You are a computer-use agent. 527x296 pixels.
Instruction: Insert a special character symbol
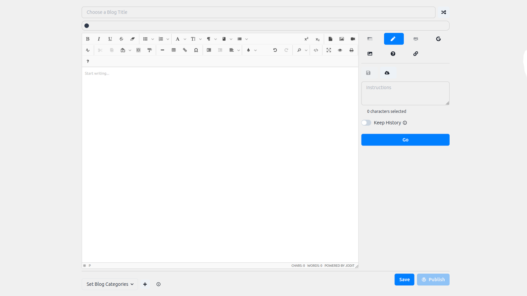point(196,50)
